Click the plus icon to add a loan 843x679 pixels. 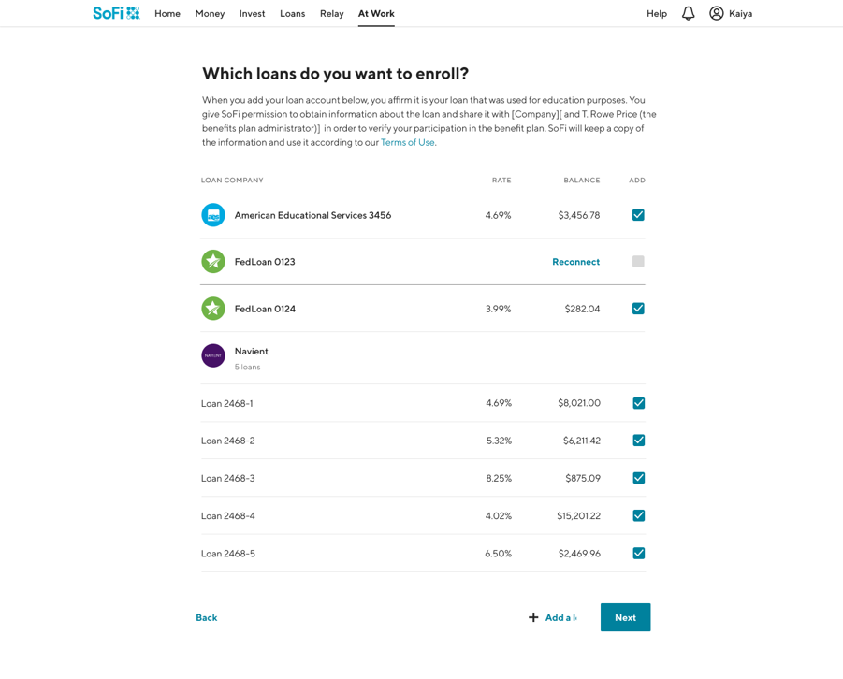533,617
